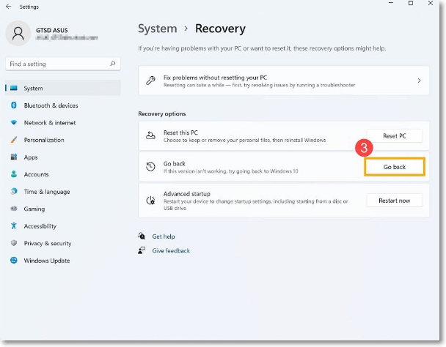Click the Bluetooth & devices sidebar icon

tap(13, 105)
